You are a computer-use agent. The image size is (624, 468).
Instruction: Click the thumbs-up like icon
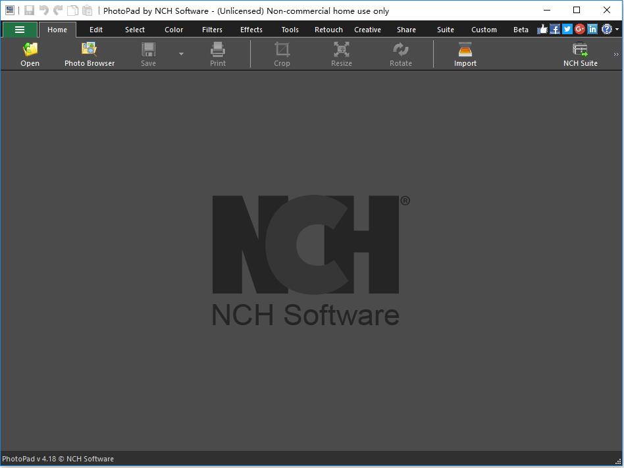click(x=542, y=29)
